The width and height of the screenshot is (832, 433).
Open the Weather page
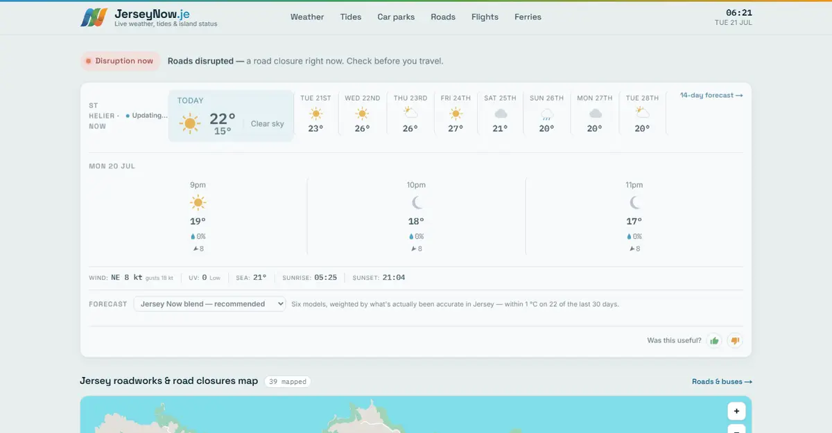(307, 17)
